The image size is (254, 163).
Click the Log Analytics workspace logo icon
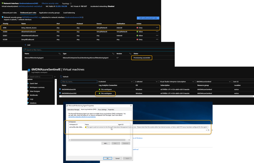[x=29, y=70]
